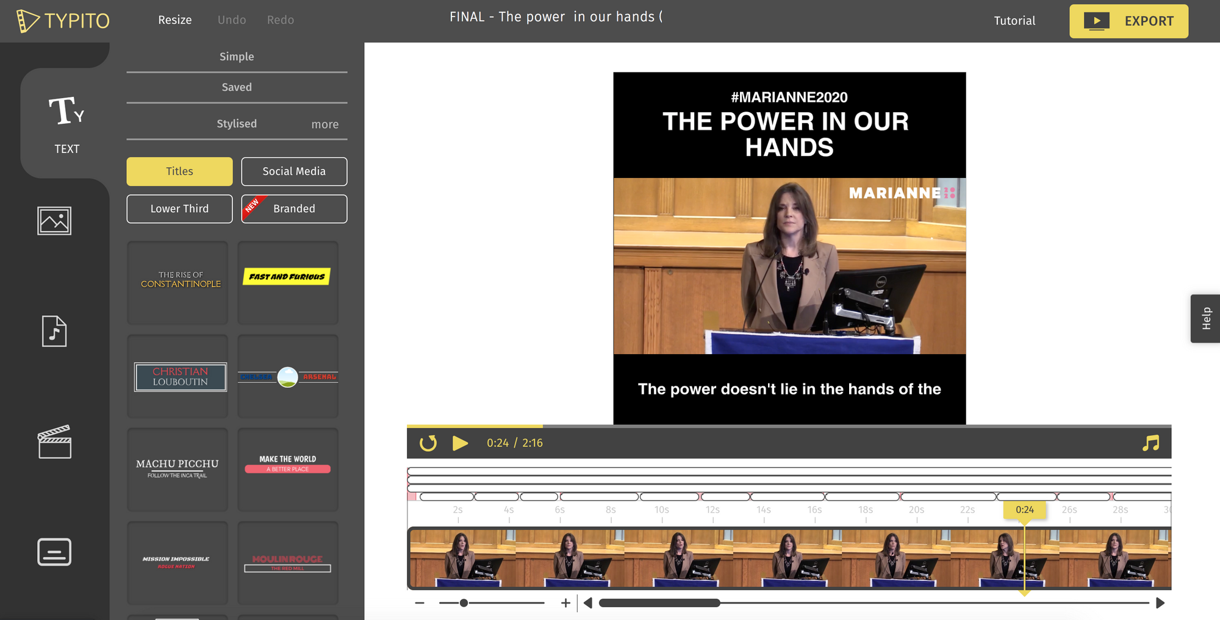Zoom in timeline with plus icon
Screen dimensions: 1220x620
coord(565,603)
